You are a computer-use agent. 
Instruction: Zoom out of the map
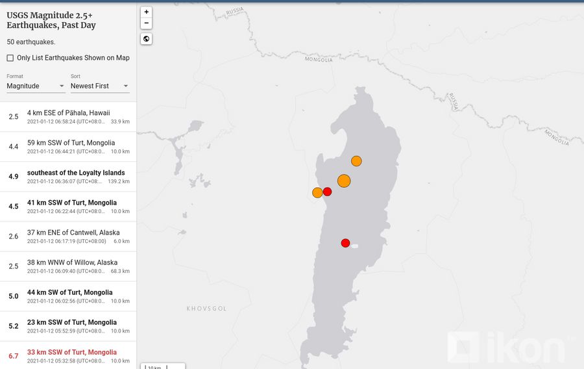point(146,23)
